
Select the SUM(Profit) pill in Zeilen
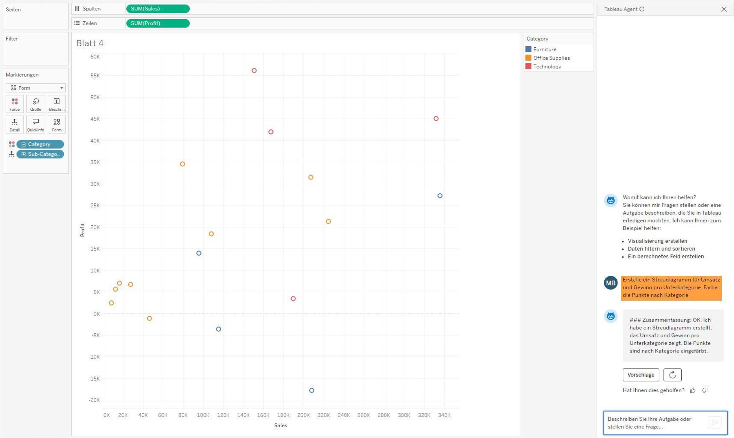click(158, 23)
